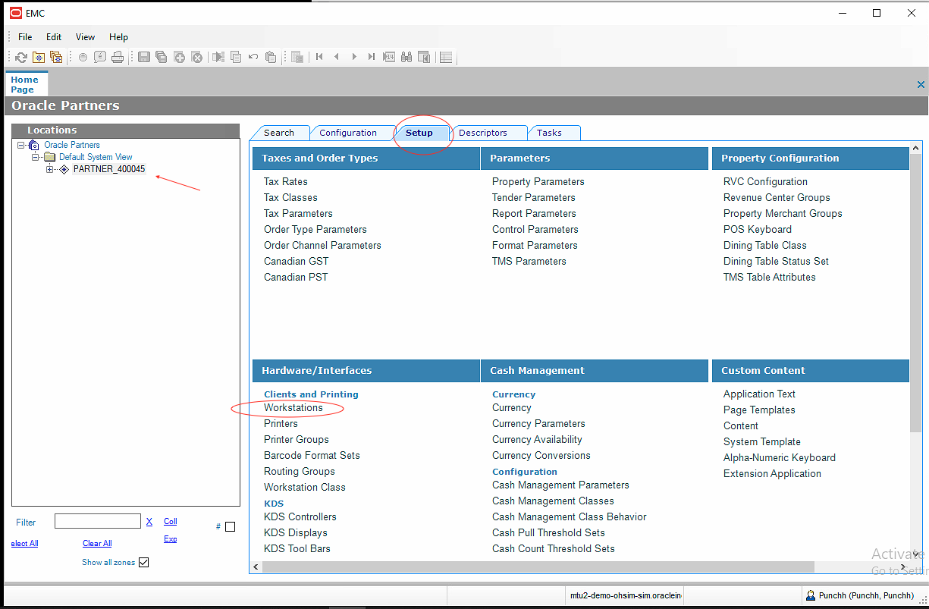
Task: Open the Edit menu
Action: (x=54, y=36)
